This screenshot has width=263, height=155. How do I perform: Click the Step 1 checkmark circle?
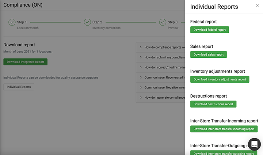(x=12, y=22)
